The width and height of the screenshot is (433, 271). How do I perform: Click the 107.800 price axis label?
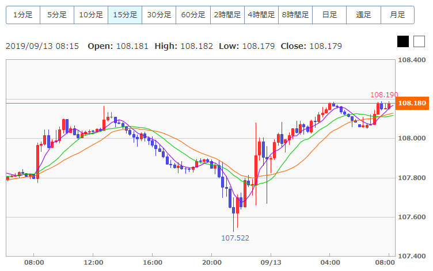point(412,178)
